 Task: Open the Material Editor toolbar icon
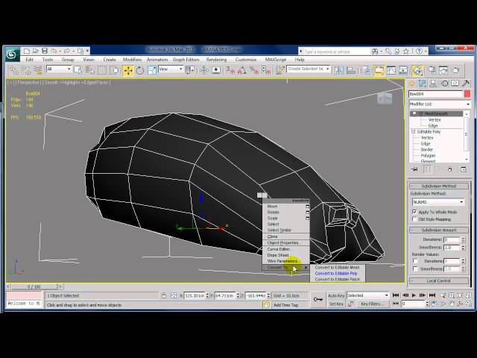tap(417, 71)
